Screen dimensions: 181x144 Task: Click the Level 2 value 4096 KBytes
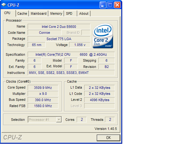coord(100,100)
